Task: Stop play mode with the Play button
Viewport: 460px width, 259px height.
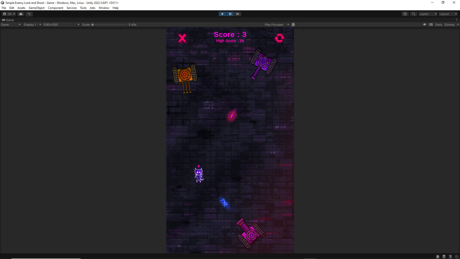Action: (222, 14)
